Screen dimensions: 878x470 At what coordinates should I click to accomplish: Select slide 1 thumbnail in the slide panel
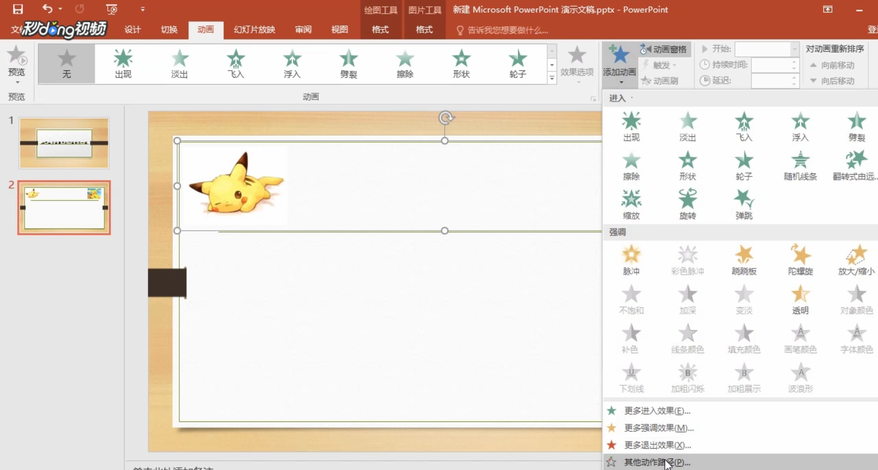pyautogui.click(x=64, y=143)
